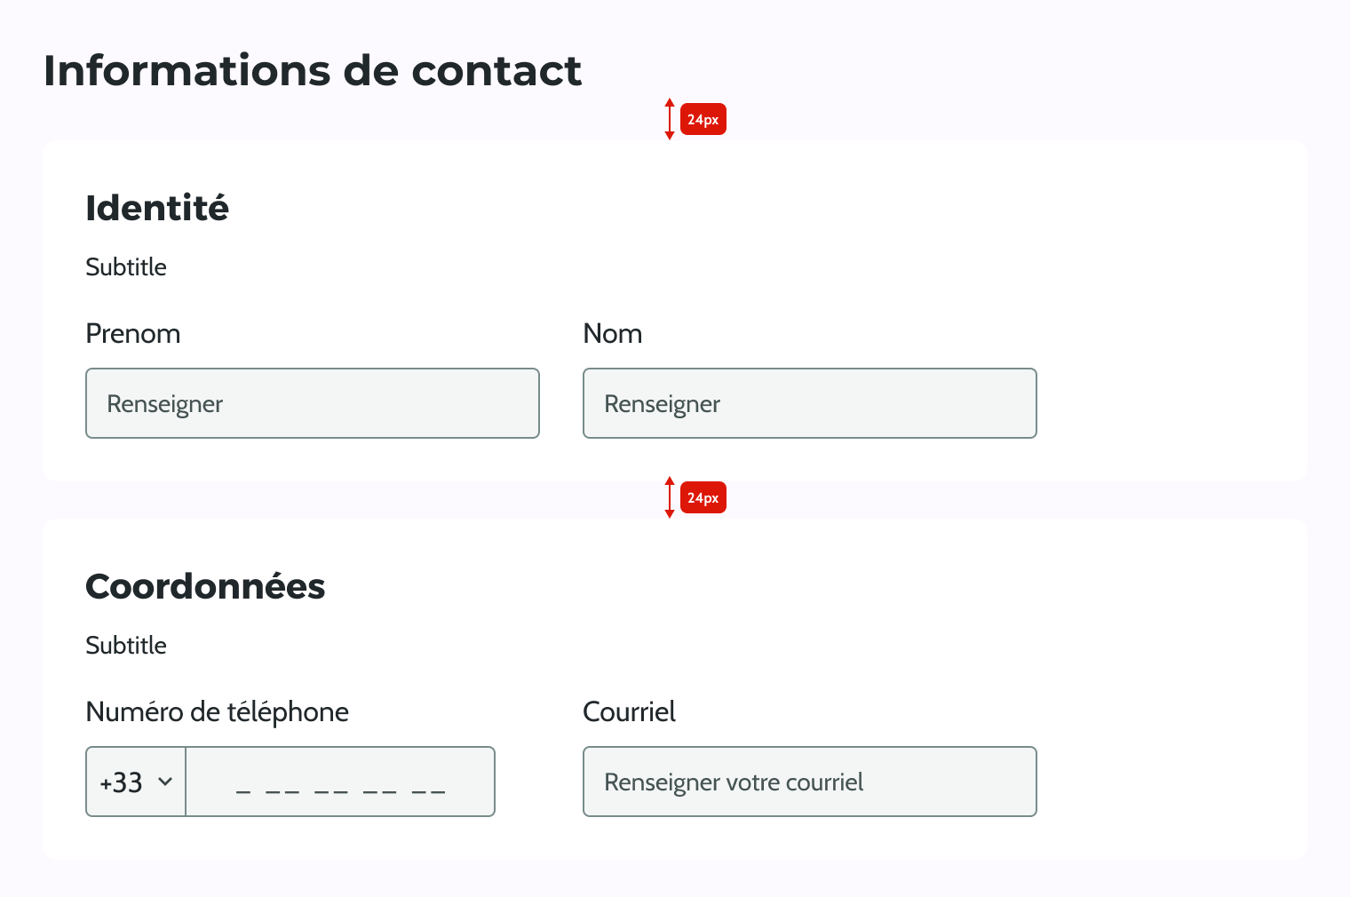The height and width of the screenshot is (897, 1350).
Task: Expand the phone prefix dropdown chevron
Action: pyautogui.click(x=164, y=782)
